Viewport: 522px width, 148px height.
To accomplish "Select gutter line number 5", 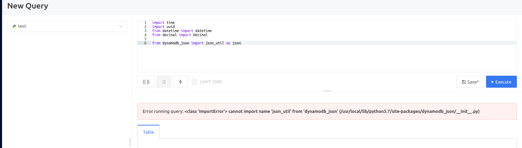I will (145, 39).
